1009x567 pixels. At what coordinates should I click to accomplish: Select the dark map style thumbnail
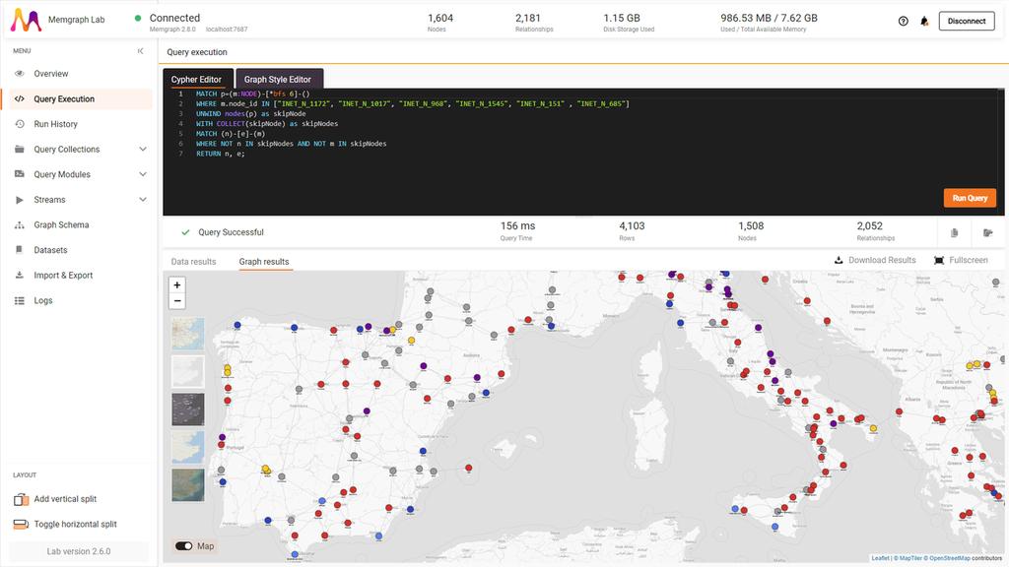pyautogui.click(x=188, y=409)
